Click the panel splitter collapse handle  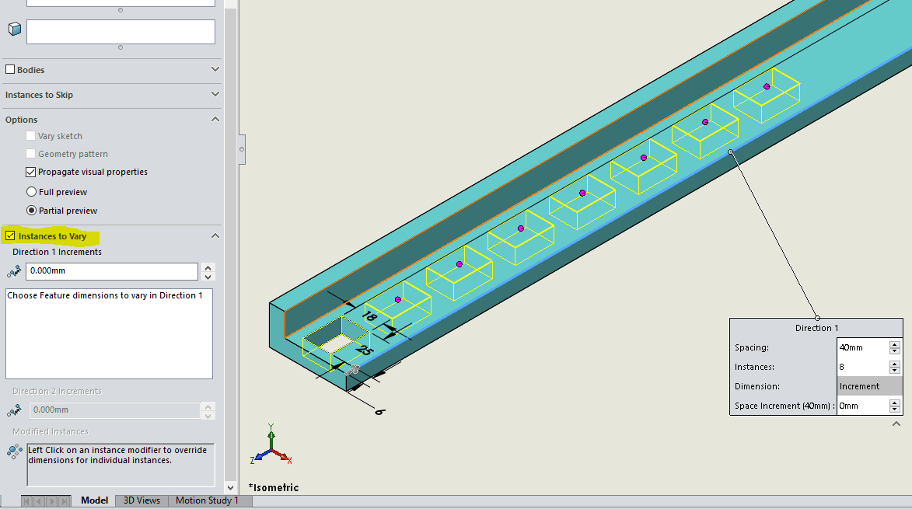242,148
